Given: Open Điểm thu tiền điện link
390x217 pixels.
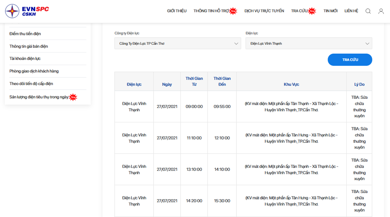Looking at the screenshot, I should (x=25, y=34).
